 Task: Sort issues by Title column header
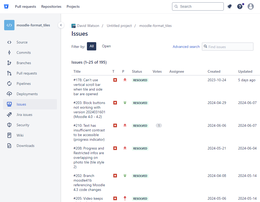(77, 71)
